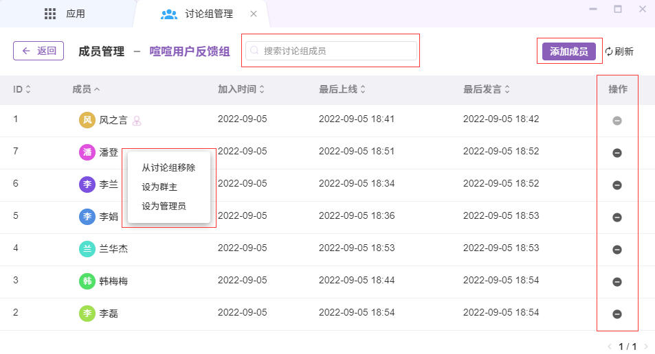Click 韩梅梅 green avatar
Screen dimensions: 655x354
(87, 281)
